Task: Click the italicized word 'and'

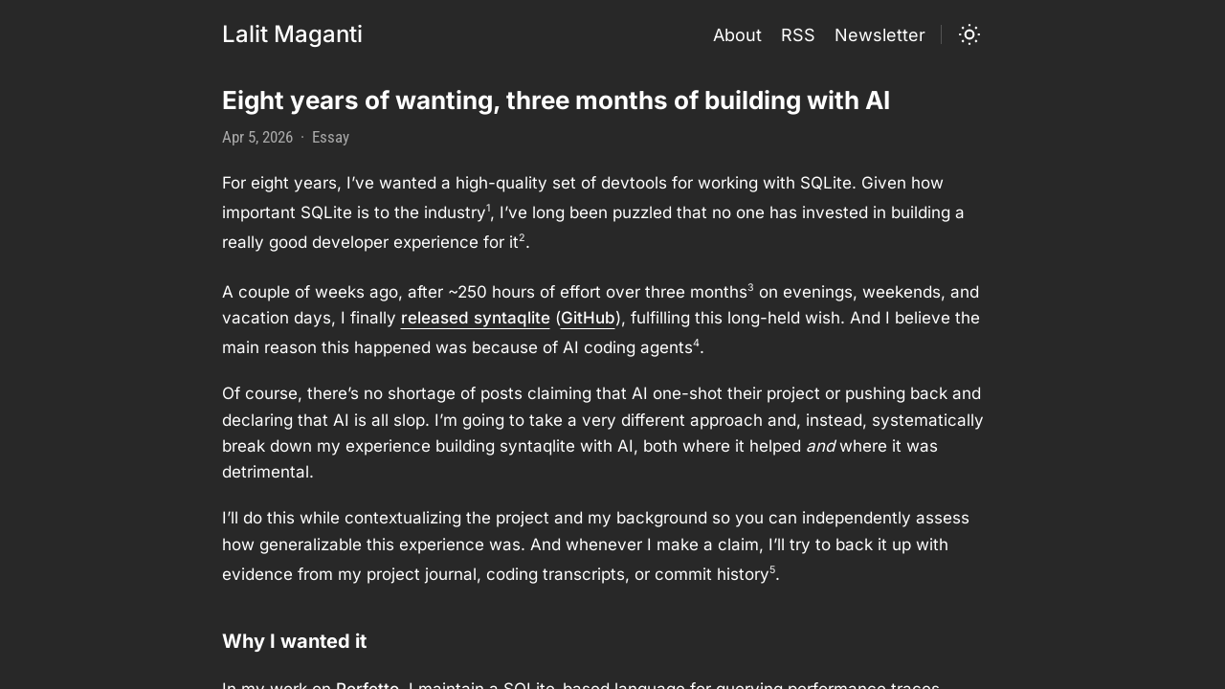Action: coord(820,446)
